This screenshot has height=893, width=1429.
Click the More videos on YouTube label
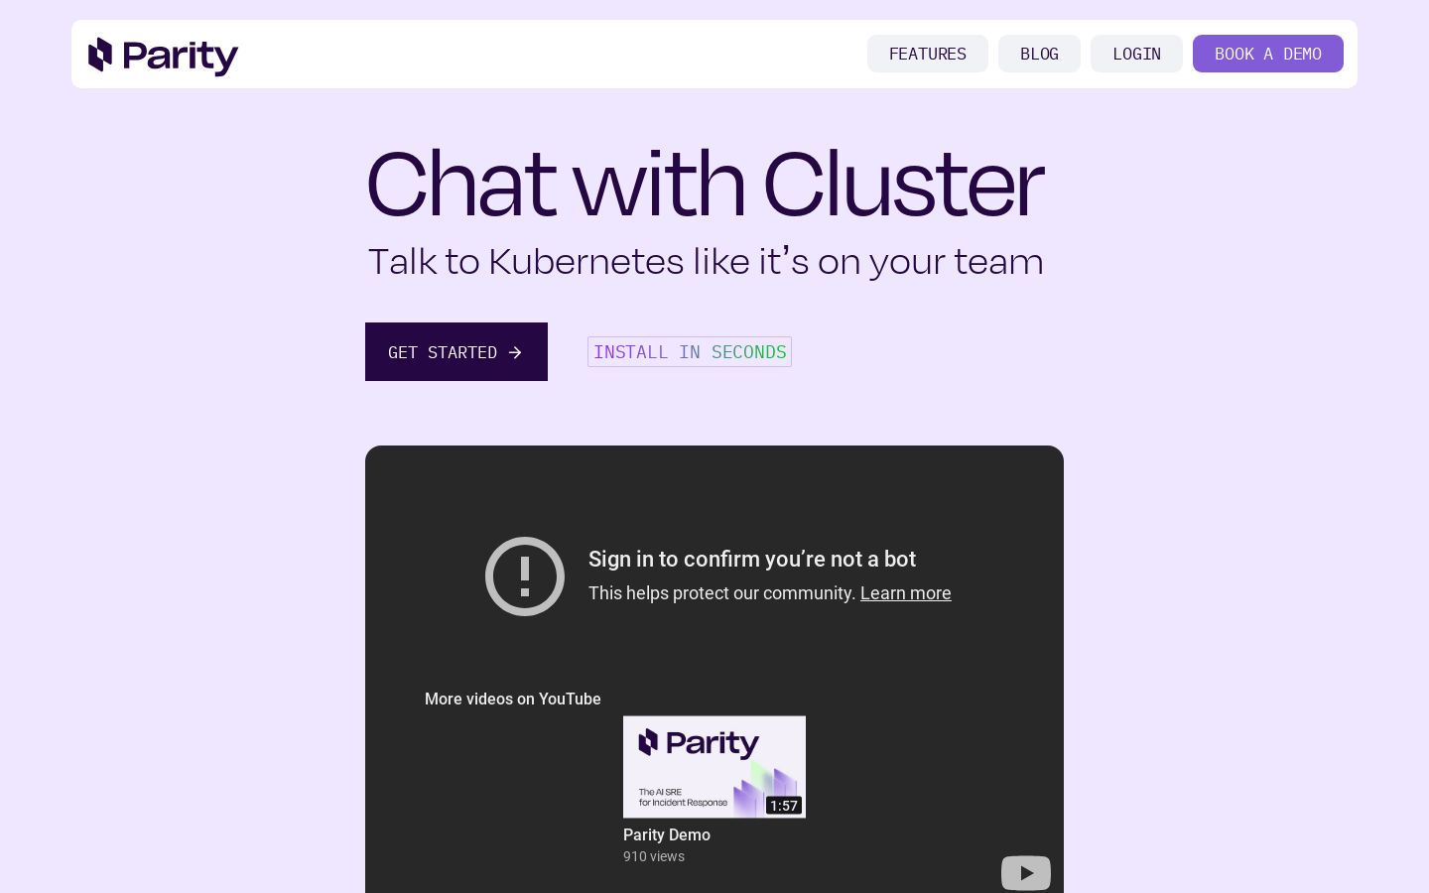pyautogui.click(x=513, y=700)
